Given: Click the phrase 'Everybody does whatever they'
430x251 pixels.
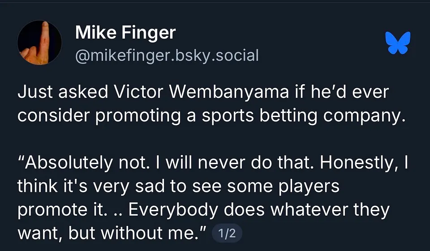Looking at the screenshot, I should pyautogui.click(x=259, y=210).
